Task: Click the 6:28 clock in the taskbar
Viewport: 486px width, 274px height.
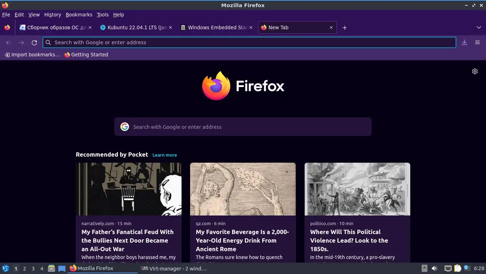Action: 479,268
